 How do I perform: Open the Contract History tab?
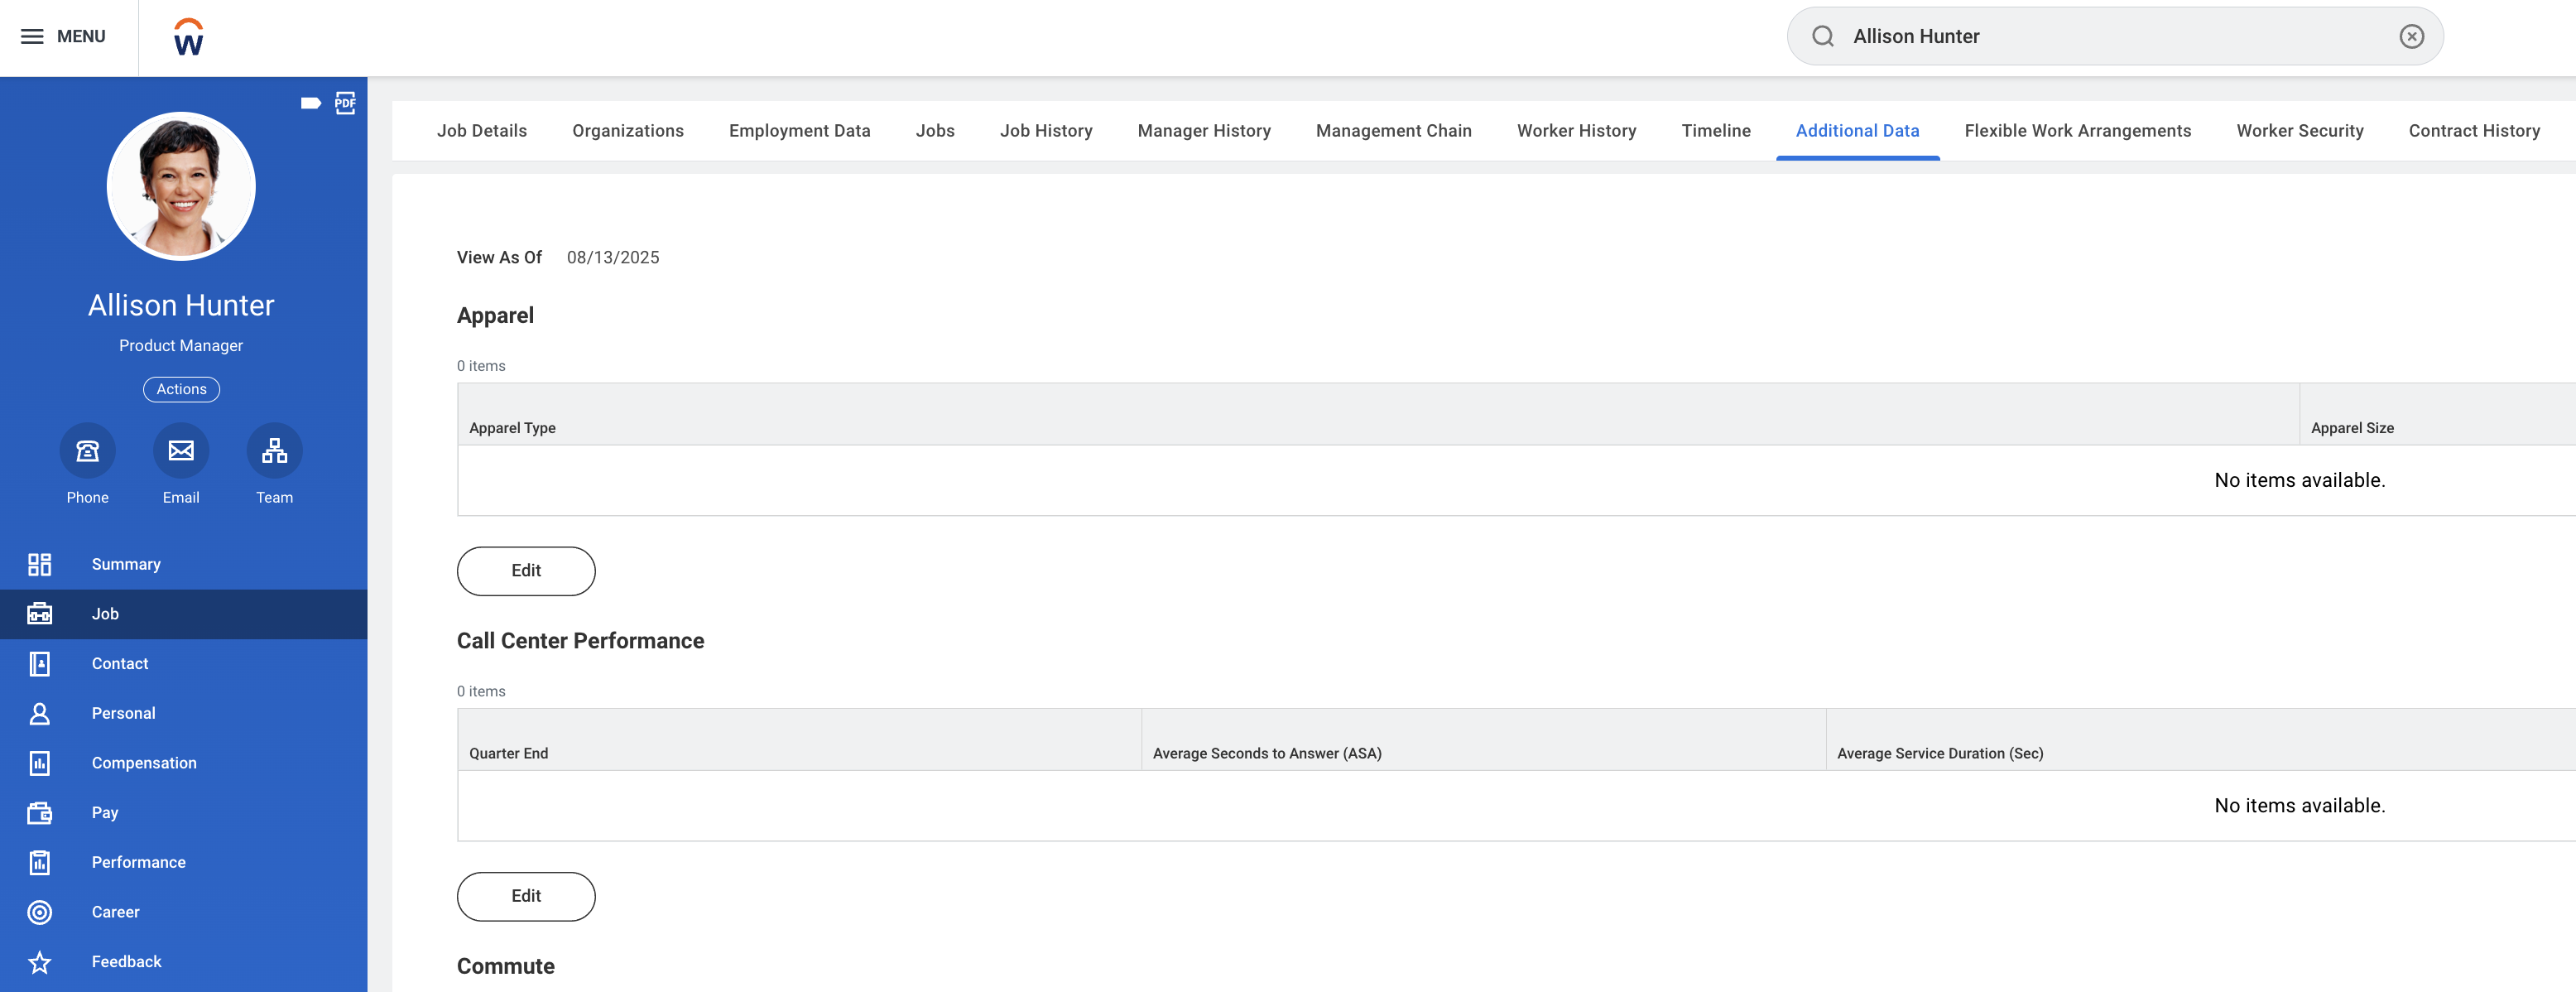[2474, 130]
